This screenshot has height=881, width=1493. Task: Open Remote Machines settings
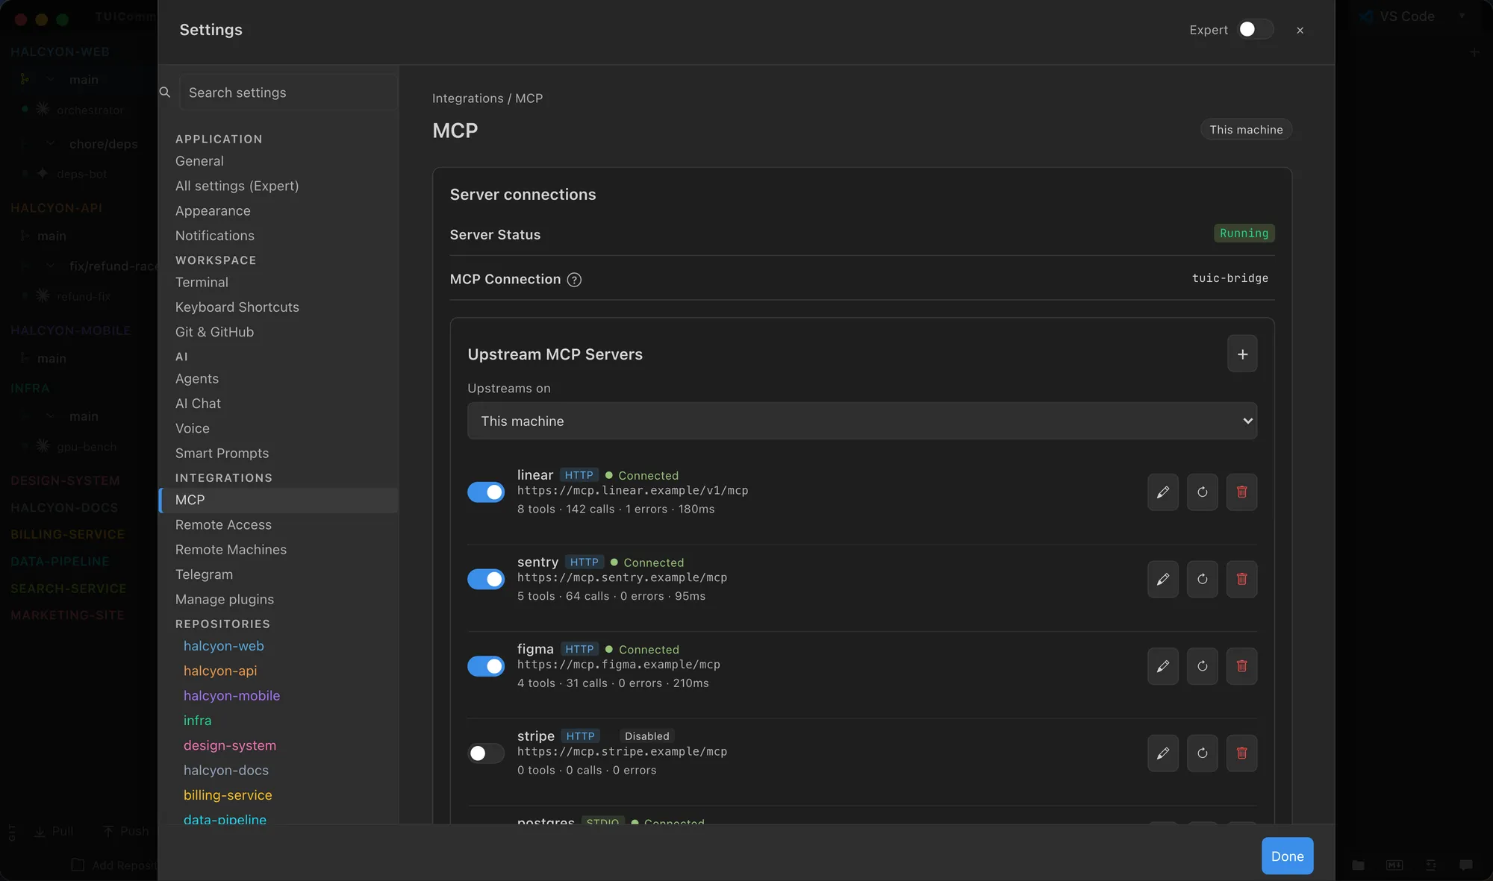pos(278,550)
